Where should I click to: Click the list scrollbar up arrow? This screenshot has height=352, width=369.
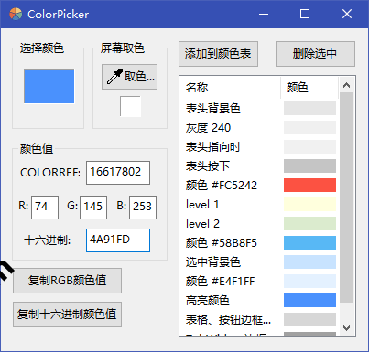pyautogui.click(x=346, y=85)
